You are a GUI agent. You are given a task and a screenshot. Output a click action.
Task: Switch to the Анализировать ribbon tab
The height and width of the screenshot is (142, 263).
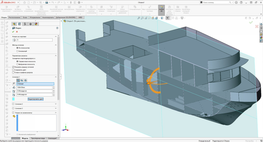(48, 17)
